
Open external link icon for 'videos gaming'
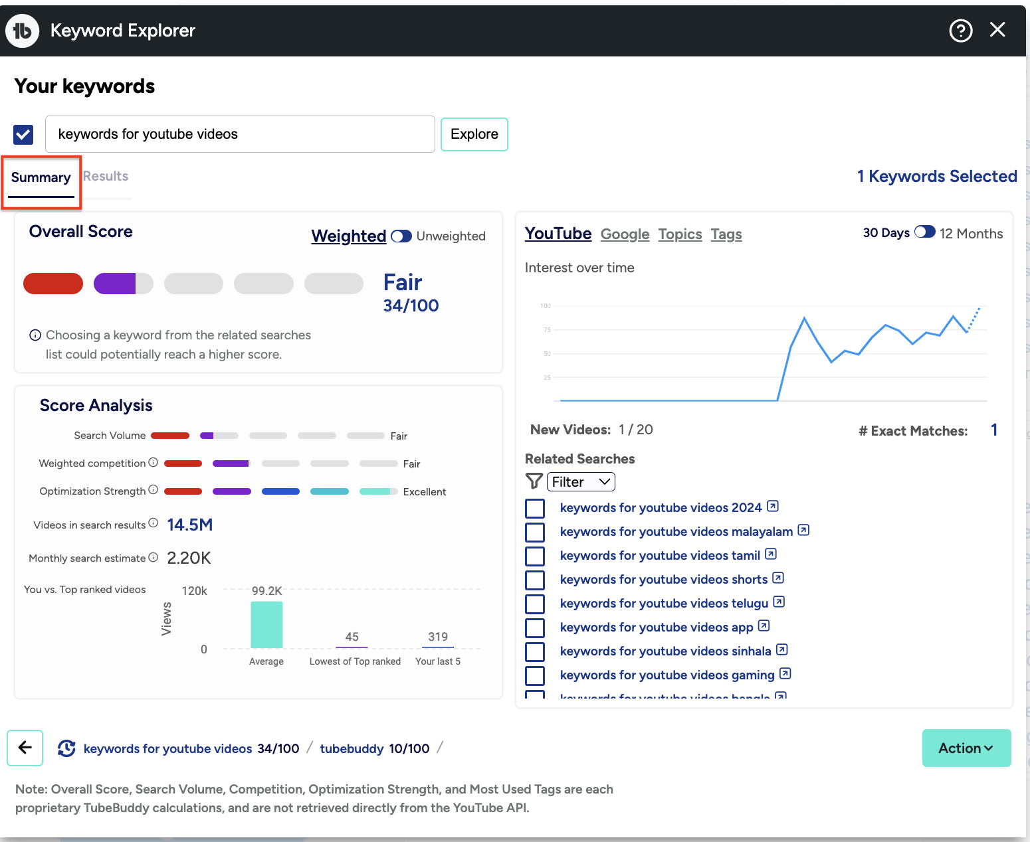tap(785, 673)
